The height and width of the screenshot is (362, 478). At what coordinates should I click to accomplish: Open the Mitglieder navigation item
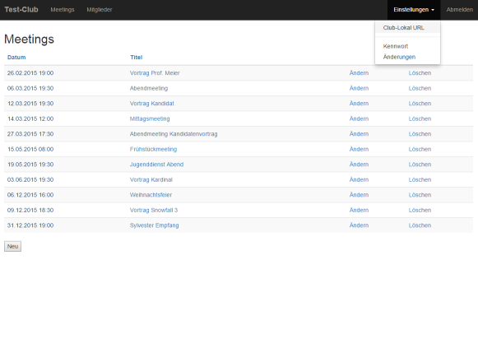pos(100,10)
